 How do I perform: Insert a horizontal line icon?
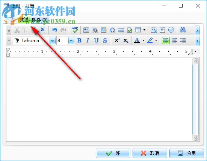121,30
